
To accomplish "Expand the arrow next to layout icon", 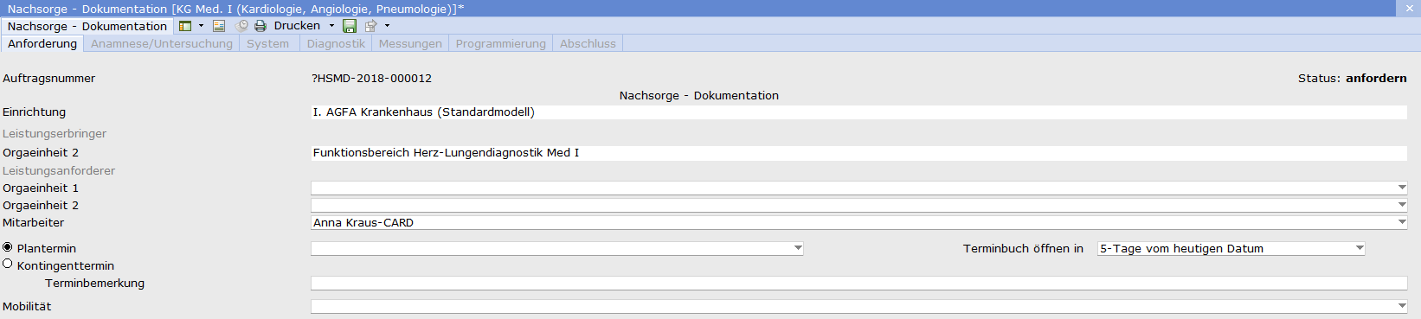I will [202, 26].
